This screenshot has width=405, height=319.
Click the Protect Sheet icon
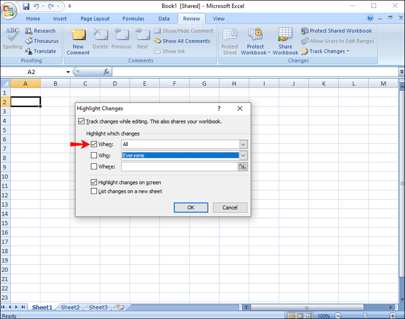click(230, 41)
